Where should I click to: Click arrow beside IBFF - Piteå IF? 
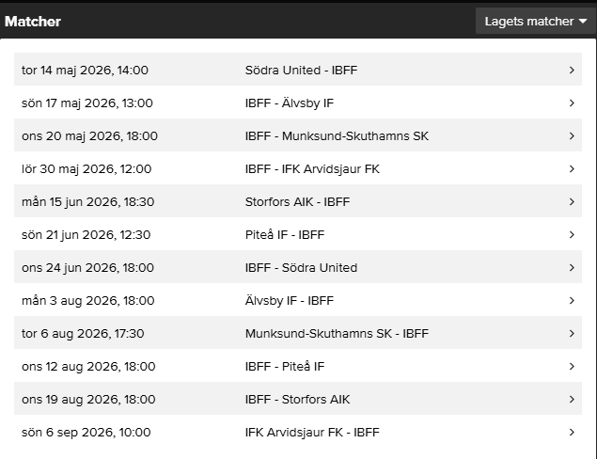point(572,367)
